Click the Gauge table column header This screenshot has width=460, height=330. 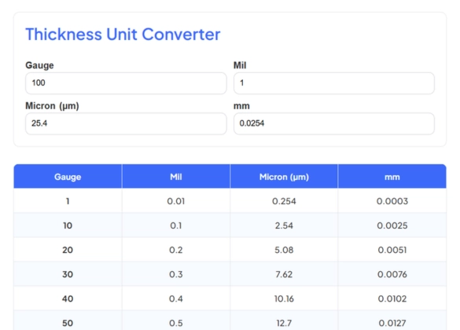68,177
